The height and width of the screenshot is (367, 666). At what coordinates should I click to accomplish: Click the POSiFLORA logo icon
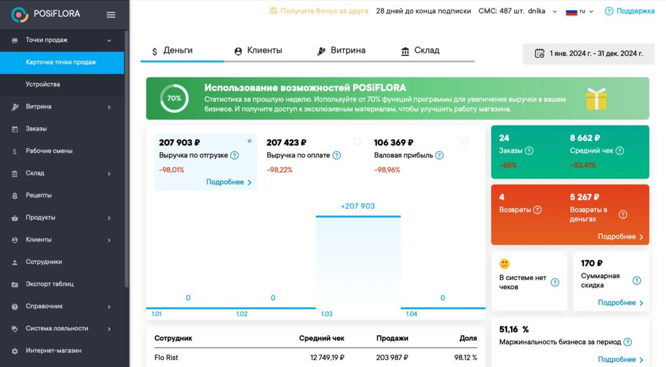click(x=20, y=14)
